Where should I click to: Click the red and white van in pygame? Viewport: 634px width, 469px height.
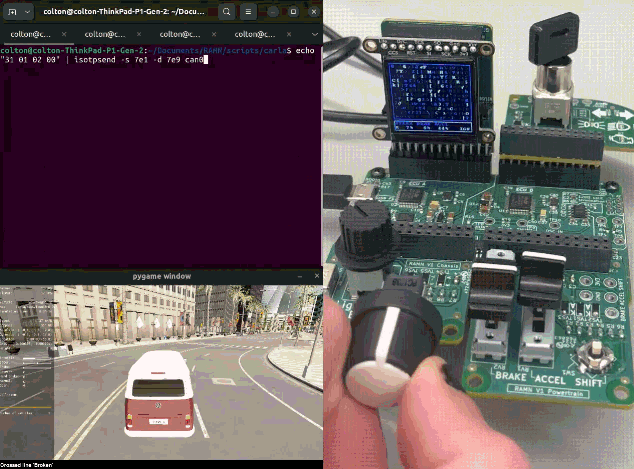159,394
